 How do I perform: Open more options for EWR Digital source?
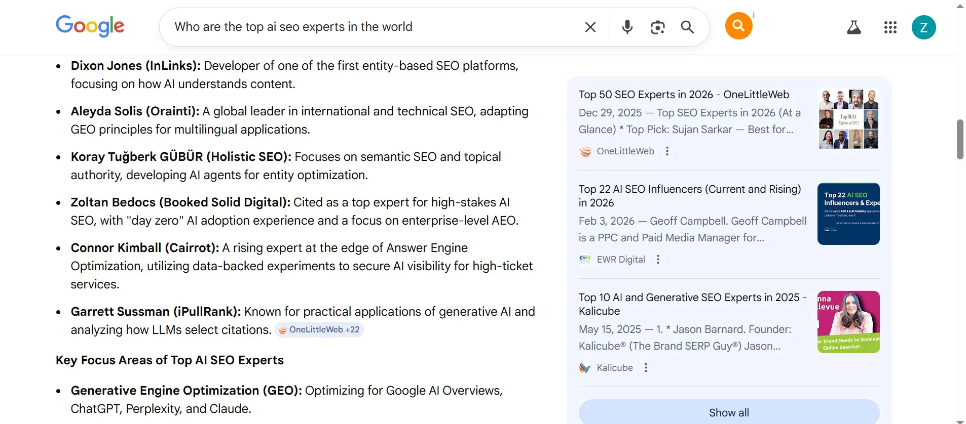coord(658,260)
